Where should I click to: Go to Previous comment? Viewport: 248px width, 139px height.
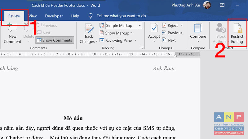pyautogui.click(x=47, y=25)
